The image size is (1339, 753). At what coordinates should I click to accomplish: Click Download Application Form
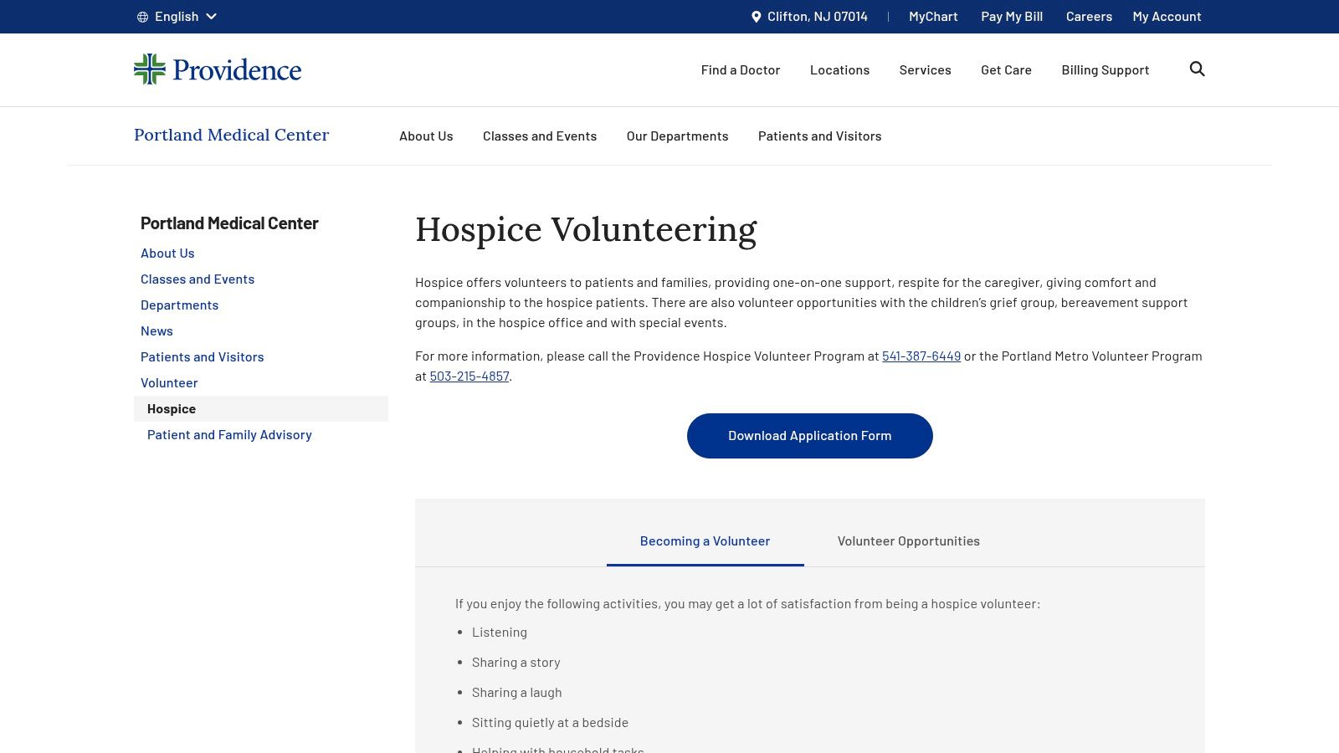pyautogui.click(x=809, y=435)
